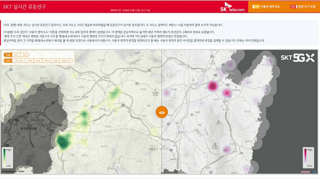Screen dimensions: 320x179
Task: Click the kakao map logo
Action: pyautogui.click(x=21, y=171)
